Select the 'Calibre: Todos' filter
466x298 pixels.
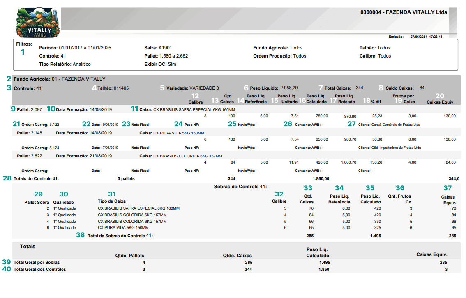point(375,56)
